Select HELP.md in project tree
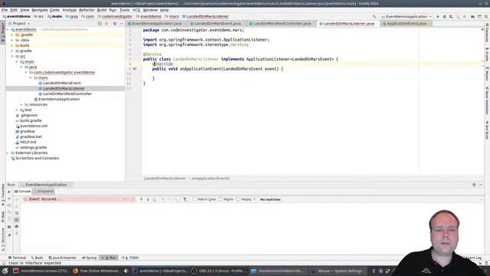 [28, 142]
